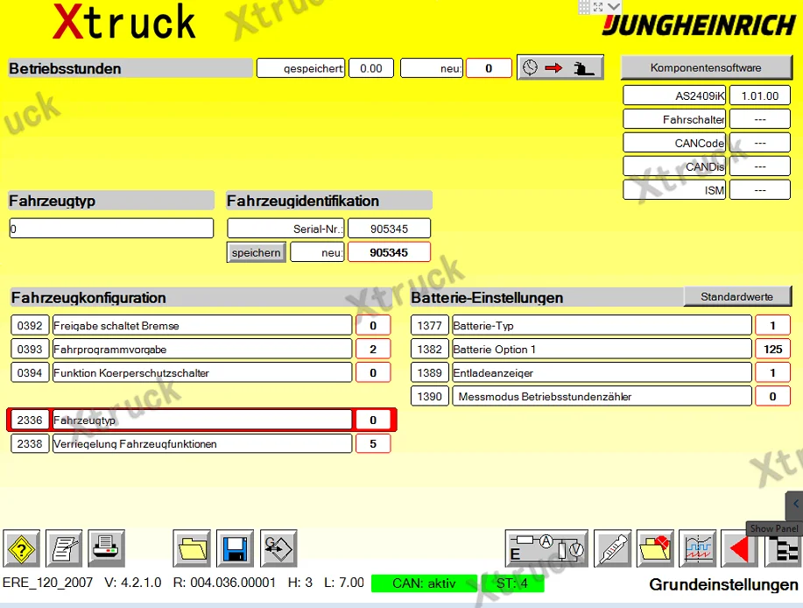This screenshot has width=803, height=608.
Task: Edit value for Freigabe schaltet Bremse
Action: pyautogui.click(x=373, y=326)
